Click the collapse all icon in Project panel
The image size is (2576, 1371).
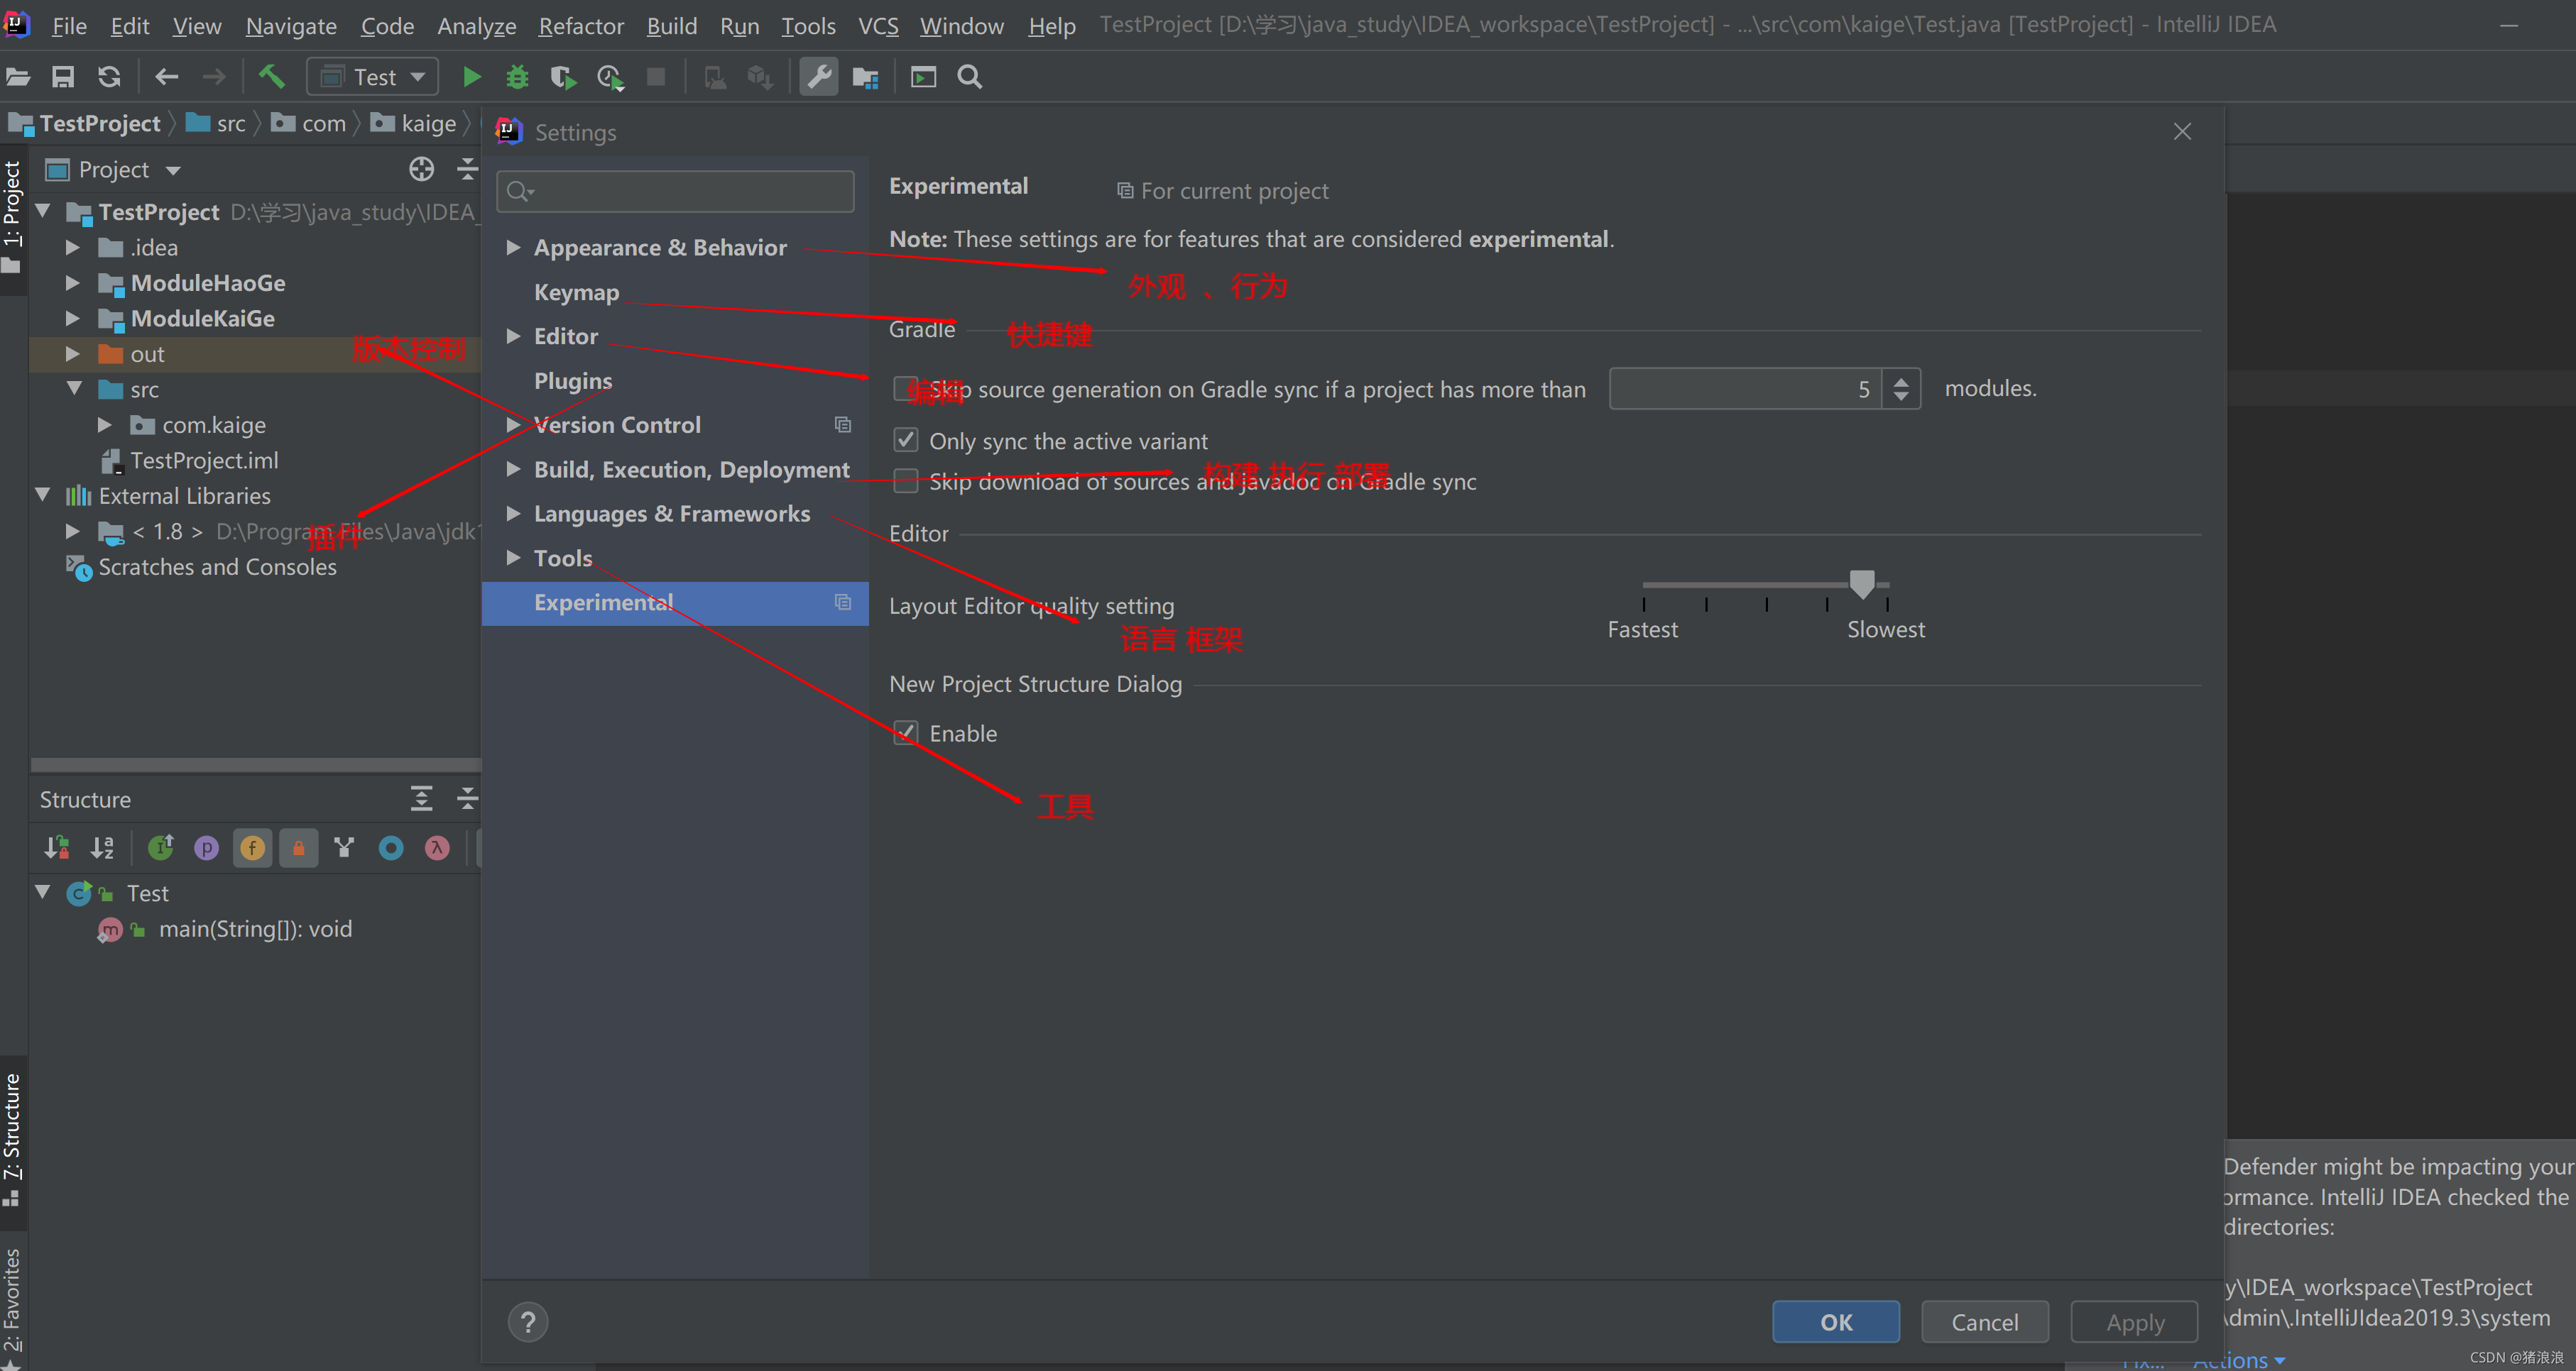pos(467,169)
